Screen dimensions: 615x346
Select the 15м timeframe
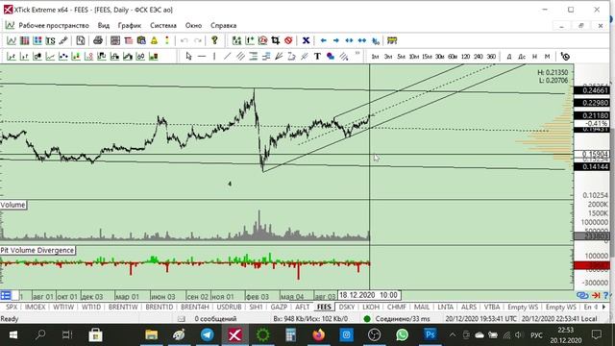427,57
